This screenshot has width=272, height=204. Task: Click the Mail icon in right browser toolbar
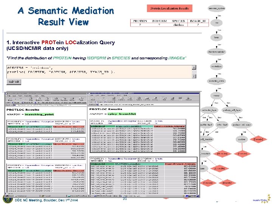pyautogui.click(x=164, y=99)
